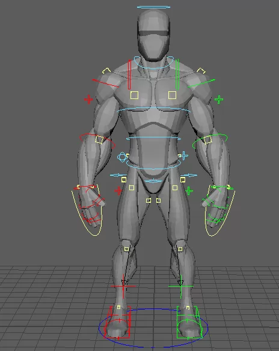Select the yellow square control on the green-side chest
Image resolution: width=279 pixels, height=351 pixels.
[x=172, y=95]
